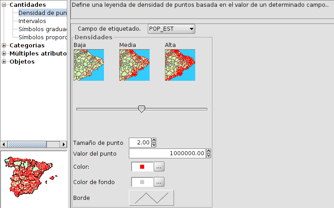
Task: Select the Baja density preview thumbnail
Action: click(89, 65)
